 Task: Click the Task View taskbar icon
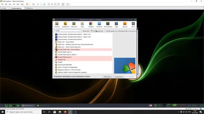pyautogui.click(x=49, y=112)
